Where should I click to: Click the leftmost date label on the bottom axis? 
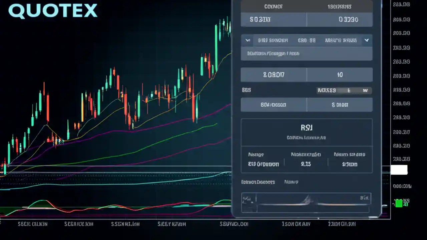point(32,224)
